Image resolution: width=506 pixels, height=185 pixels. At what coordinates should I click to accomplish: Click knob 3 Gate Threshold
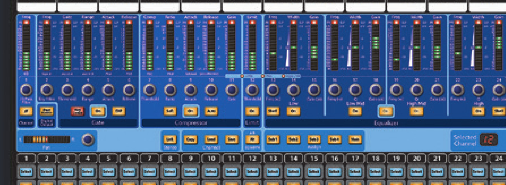click(x=67, y=90)
